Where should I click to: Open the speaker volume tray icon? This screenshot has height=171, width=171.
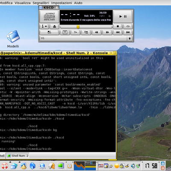coord(133,166)
